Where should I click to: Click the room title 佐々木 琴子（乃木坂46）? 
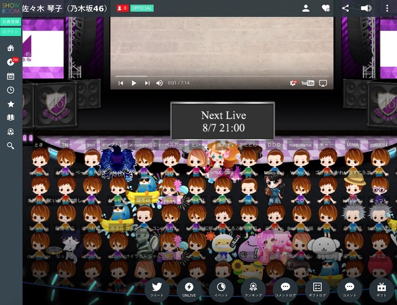tap(65, 8)
